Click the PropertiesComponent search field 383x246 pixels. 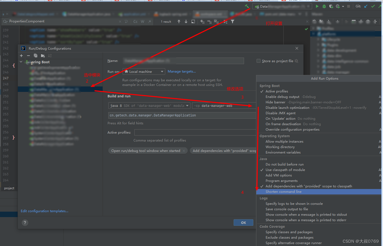[63, 22]
